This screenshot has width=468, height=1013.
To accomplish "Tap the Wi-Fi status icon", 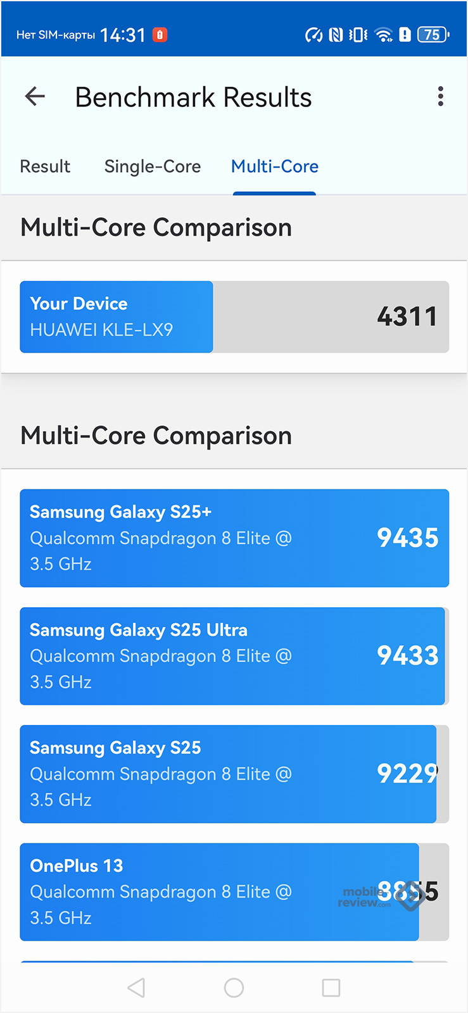I will 383,35.
